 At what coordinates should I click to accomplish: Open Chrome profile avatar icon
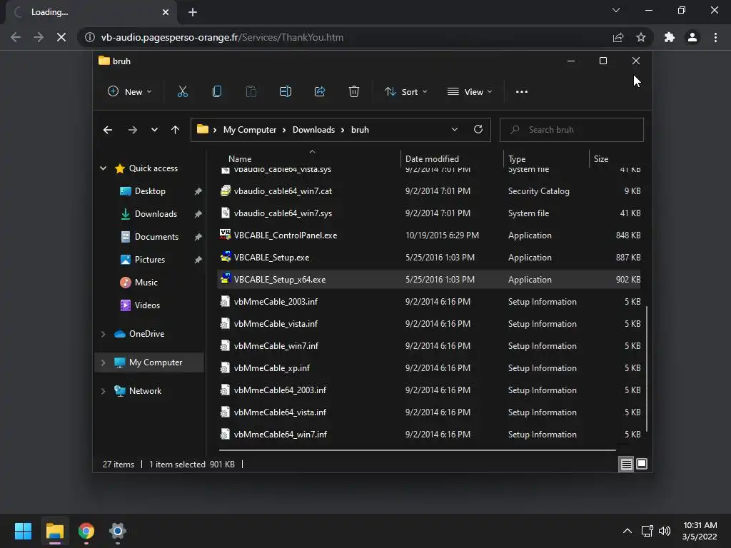[x=692, y=37]
